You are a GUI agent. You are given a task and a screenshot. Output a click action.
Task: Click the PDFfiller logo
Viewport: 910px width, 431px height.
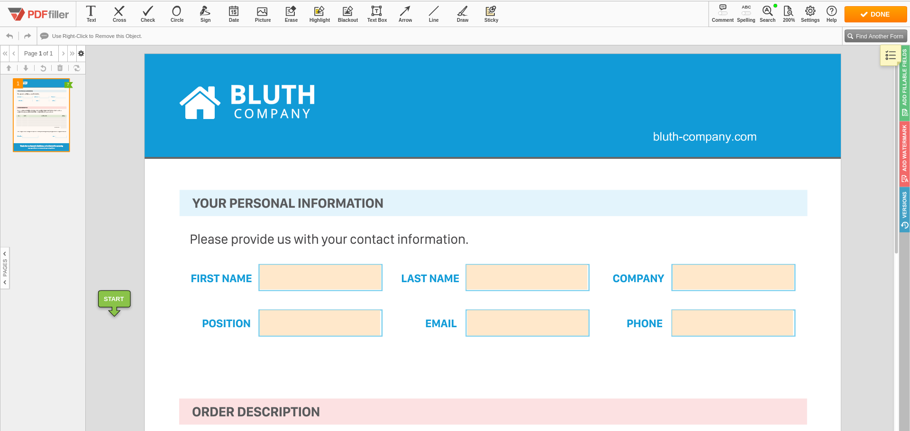[39, 14]
